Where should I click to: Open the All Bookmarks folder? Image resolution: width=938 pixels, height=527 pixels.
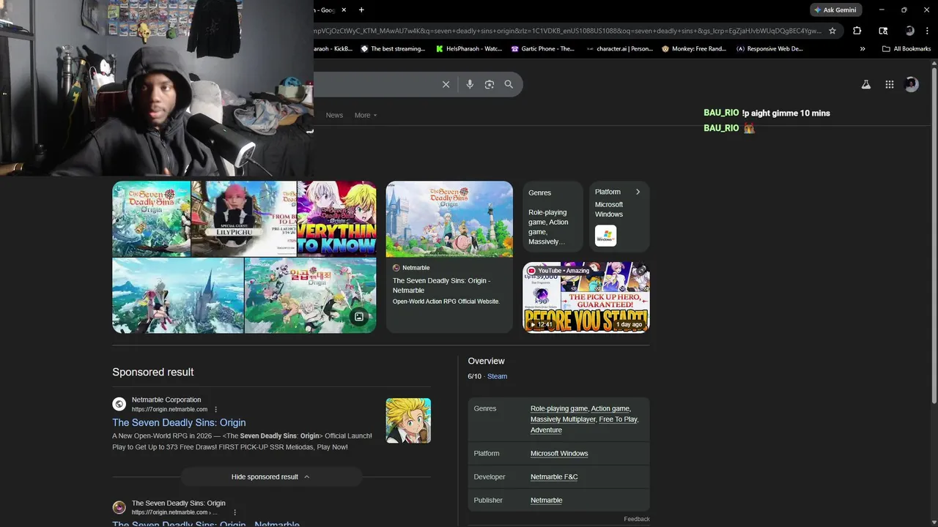click(x=906, y=49)
